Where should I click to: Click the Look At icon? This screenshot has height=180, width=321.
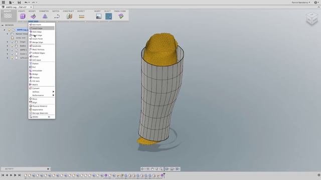tap(148, 169)
